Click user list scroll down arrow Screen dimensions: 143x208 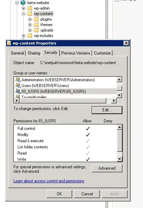[x=119, y=95]
